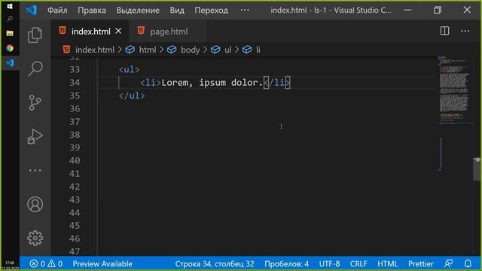Click line number 40 in gutter

pyautogui.click(x=75, y=160)
